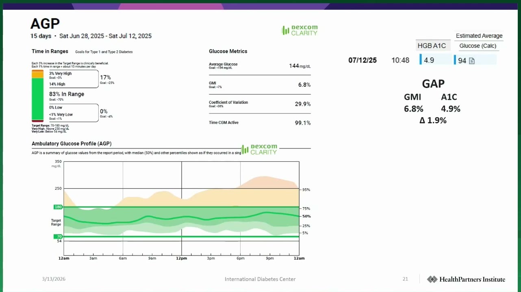This screenshot has height=292, width=521.
Task: Select the green 180 target marker on chart
Action: (x=58, y=207)
